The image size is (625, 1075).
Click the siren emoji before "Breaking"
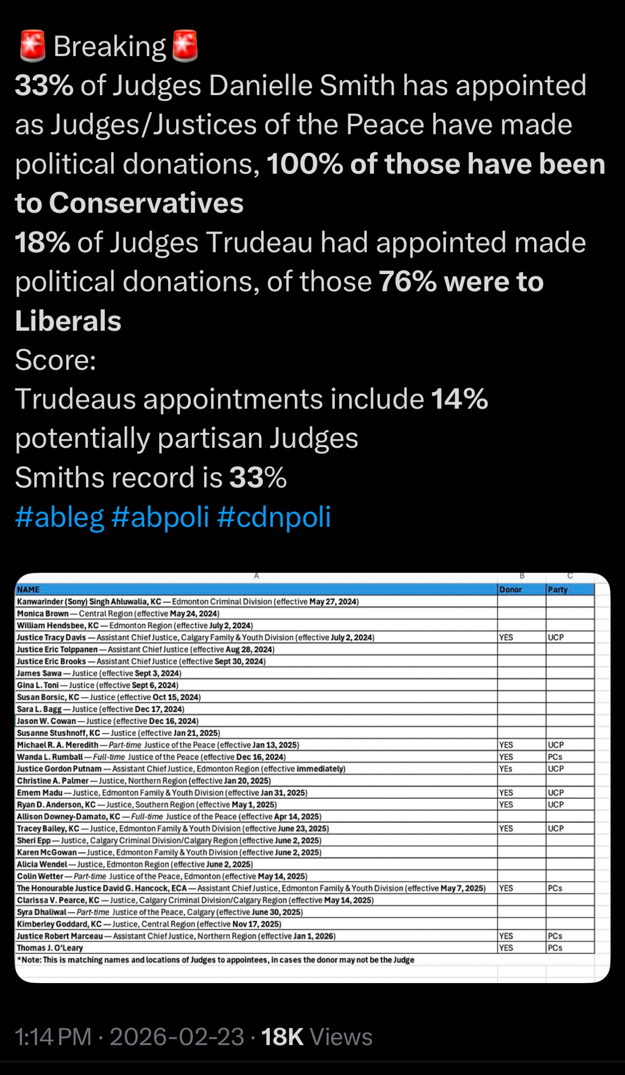pos(32,46)
